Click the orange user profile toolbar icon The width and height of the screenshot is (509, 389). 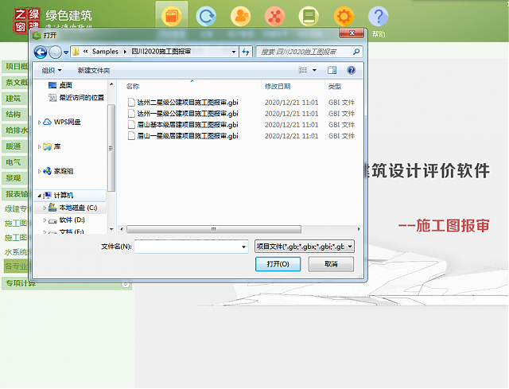(x=240, y=16)
